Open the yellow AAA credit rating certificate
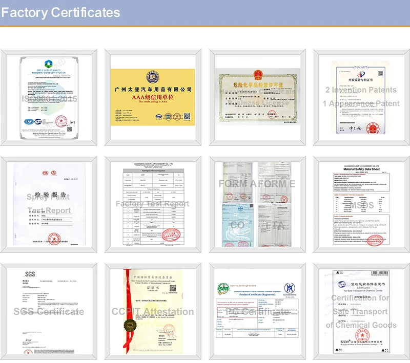The width and height of the screenshot is (410, 363). point(153,97)
